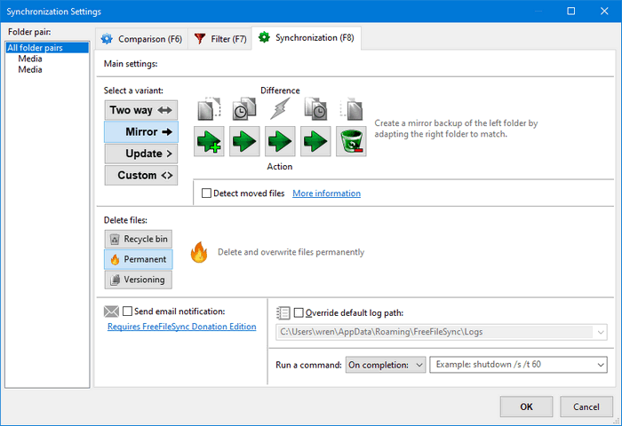Select the Two way sync variant
The width and height of the screenshot is (622, 426).
(x=140, y=110)
